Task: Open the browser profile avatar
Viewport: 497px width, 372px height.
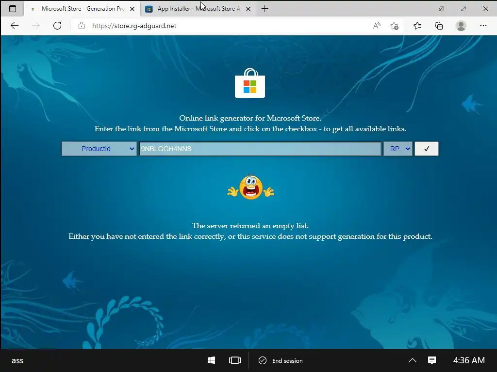Action: [461, 26]
